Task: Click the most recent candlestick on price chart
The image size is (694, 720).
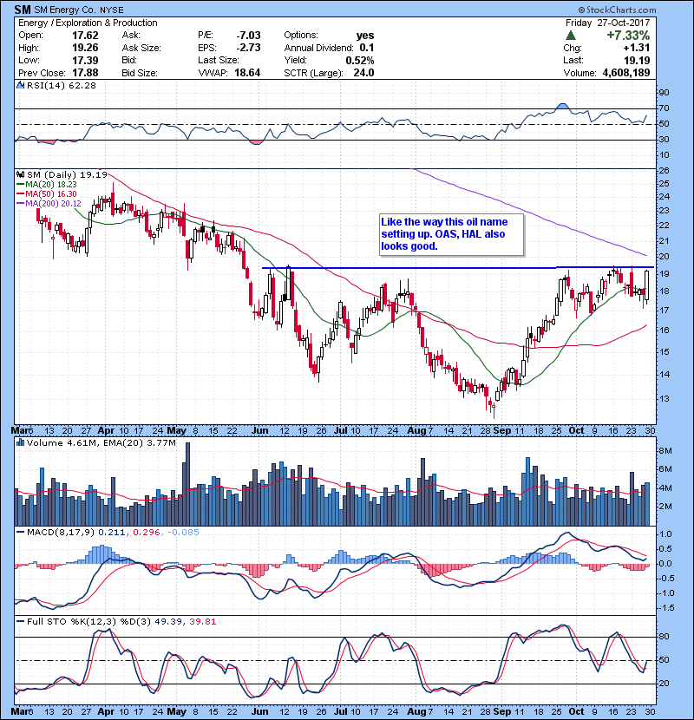Action: 647,285
